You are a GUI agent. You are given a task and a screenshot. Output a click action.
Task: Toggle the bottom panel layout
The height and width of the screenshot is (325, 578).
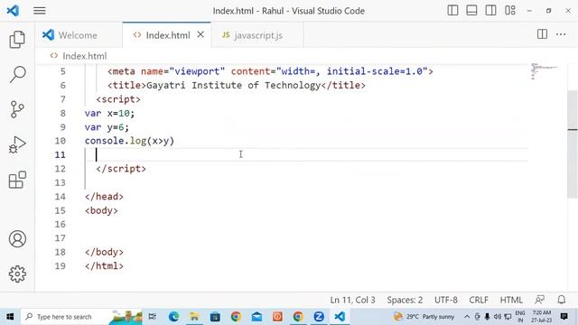471,10
